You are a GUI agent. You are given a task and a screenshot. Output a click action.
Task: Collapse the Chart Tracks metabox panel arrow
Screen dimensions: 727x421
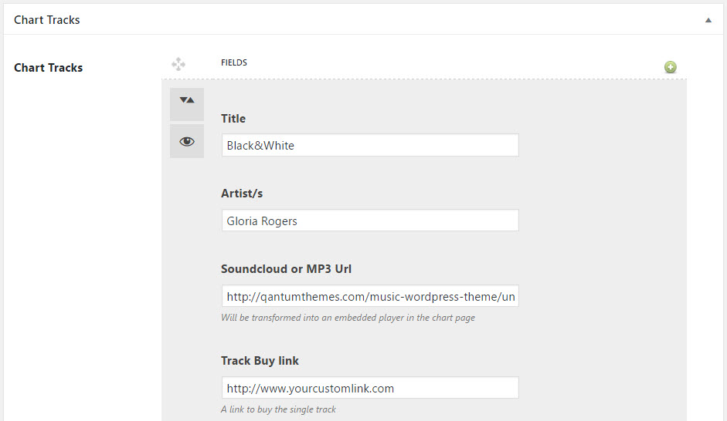click(708, 20)
